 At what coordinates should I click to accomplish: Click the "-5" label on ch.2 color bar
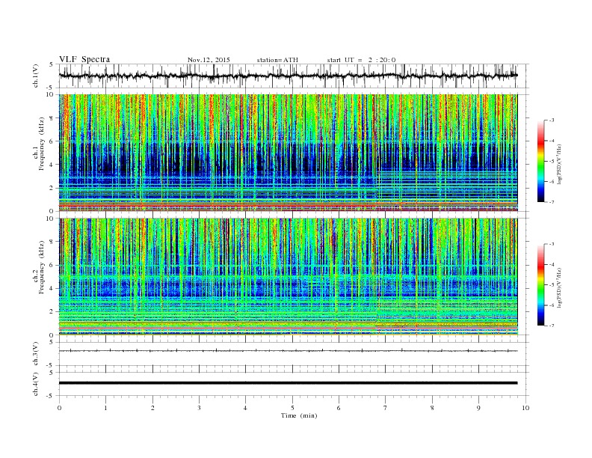coord(552,284)
